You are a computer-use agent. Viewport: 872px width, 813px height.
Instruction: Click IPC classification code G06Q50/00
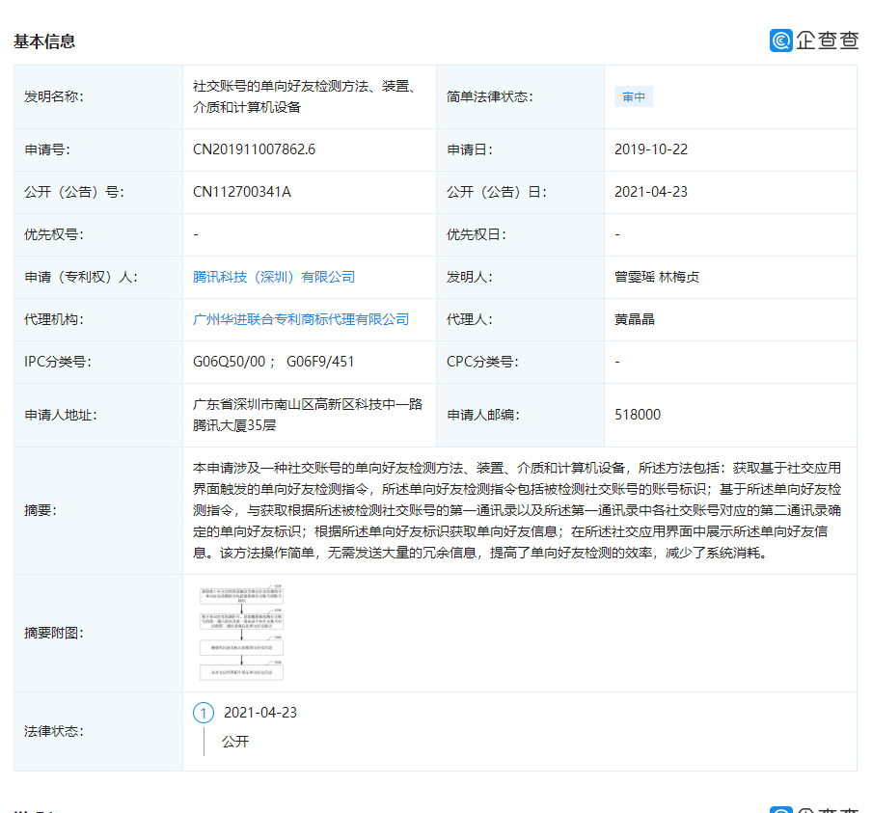(x=232, y=362)
